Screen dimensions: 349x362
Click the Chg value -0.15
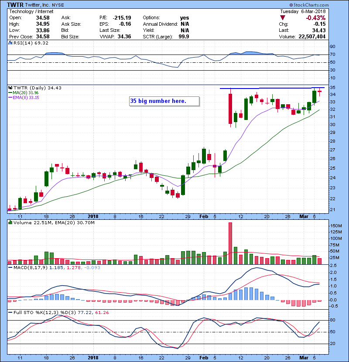(319, 24)
